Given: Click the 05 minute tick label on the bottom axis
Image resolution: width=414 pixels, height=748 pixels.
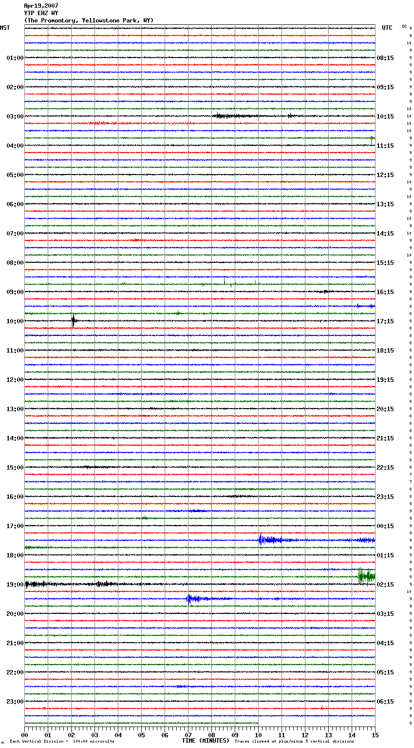Looking at the screenshot, I should click(141, 735).
